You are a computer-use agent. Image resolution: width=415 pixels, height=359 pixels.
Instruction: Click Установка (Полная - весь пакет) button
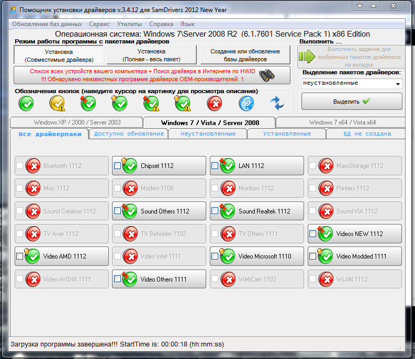(x=151, y=55)
